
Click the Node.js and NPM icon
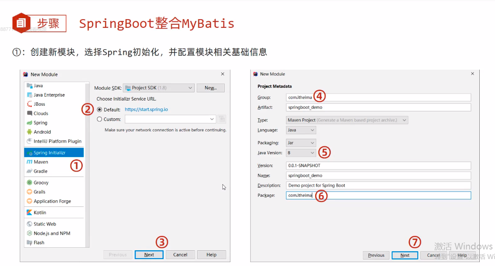(x=30, y=233)
